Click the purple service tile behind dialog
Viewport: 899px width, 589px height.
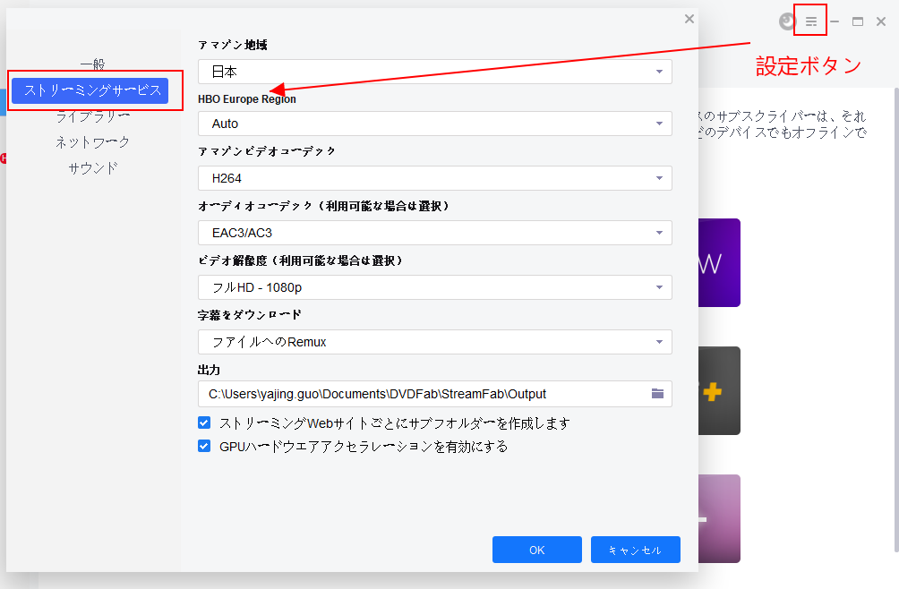point(719,262)
